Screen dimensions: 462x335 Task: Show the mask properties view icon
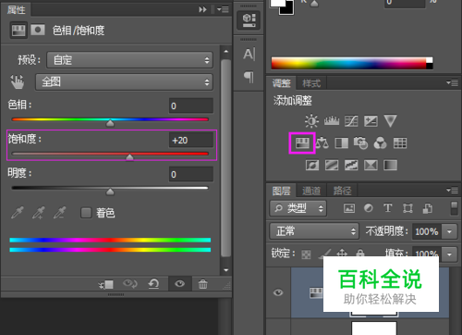tap(38, 30)
